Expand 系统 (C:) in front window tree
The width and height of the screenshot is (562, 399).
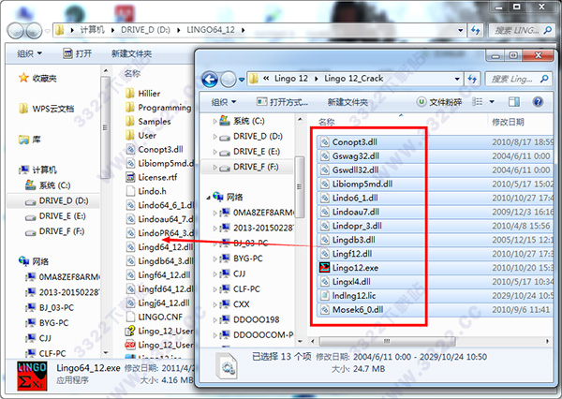[x=214, y=121]
